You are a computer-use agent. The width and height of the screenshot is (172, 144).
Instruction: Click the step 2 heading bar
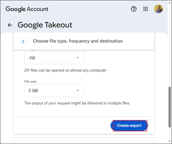[x=84, y=41]
